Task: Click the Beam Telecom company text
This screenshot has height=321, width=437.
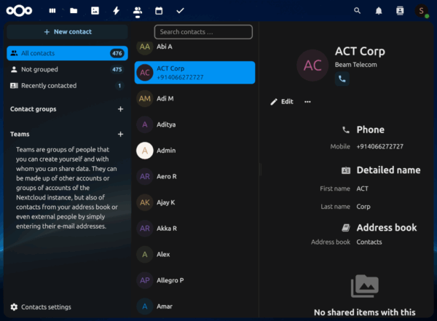Action: pyautogui.click(x=355, y=65)
